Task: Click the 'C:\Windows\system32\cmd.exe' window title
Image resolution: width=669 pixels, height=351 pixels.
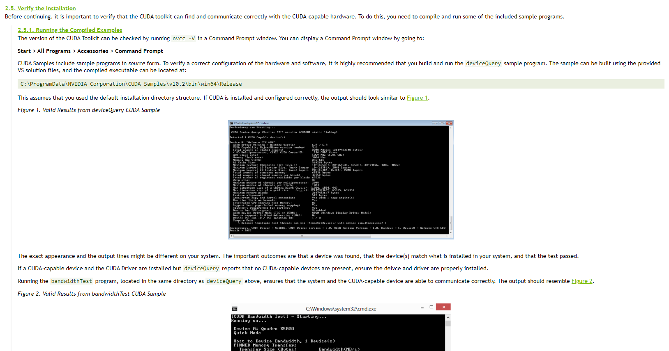Action: pos(341,309)
